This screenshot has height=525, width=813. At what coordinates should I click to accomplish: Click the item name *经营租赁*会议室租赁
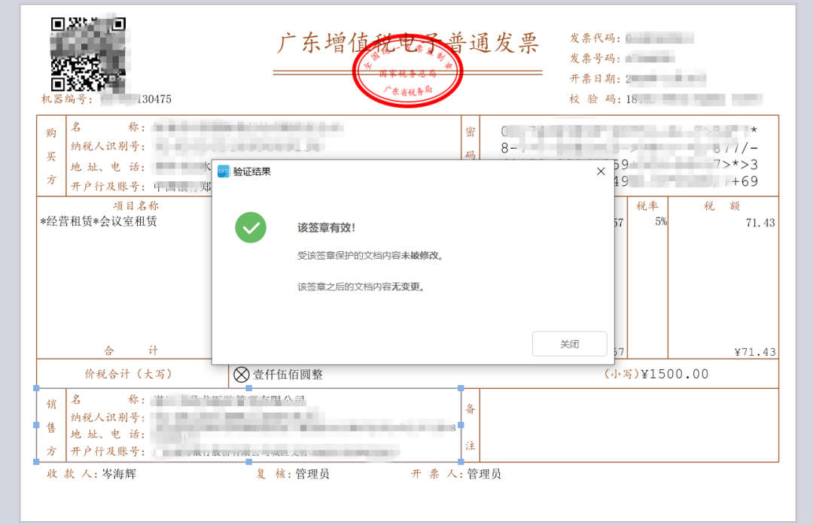(99, 221)
